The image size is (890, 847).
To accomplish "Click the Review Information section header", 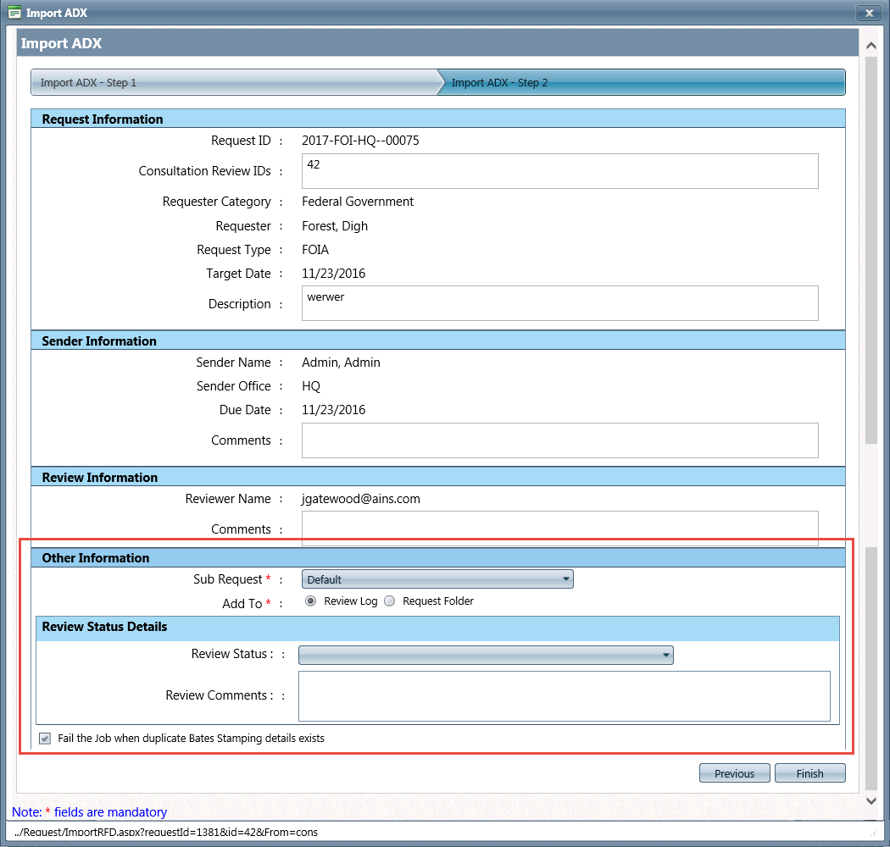I will (x=437, y=477).
